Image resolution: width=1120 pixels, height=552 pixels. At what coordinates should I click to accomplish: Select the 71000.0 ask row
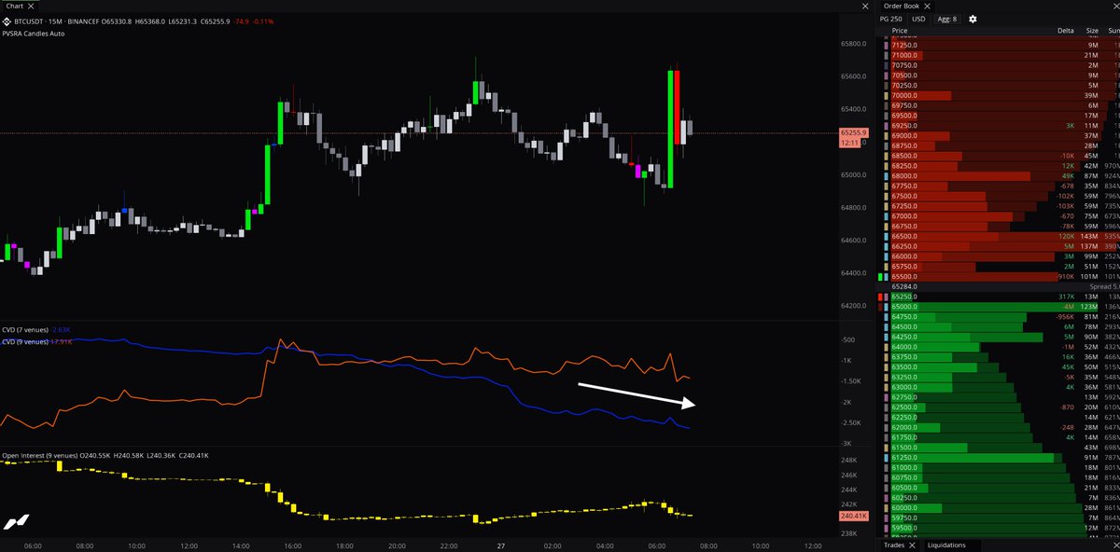point(999,55)
